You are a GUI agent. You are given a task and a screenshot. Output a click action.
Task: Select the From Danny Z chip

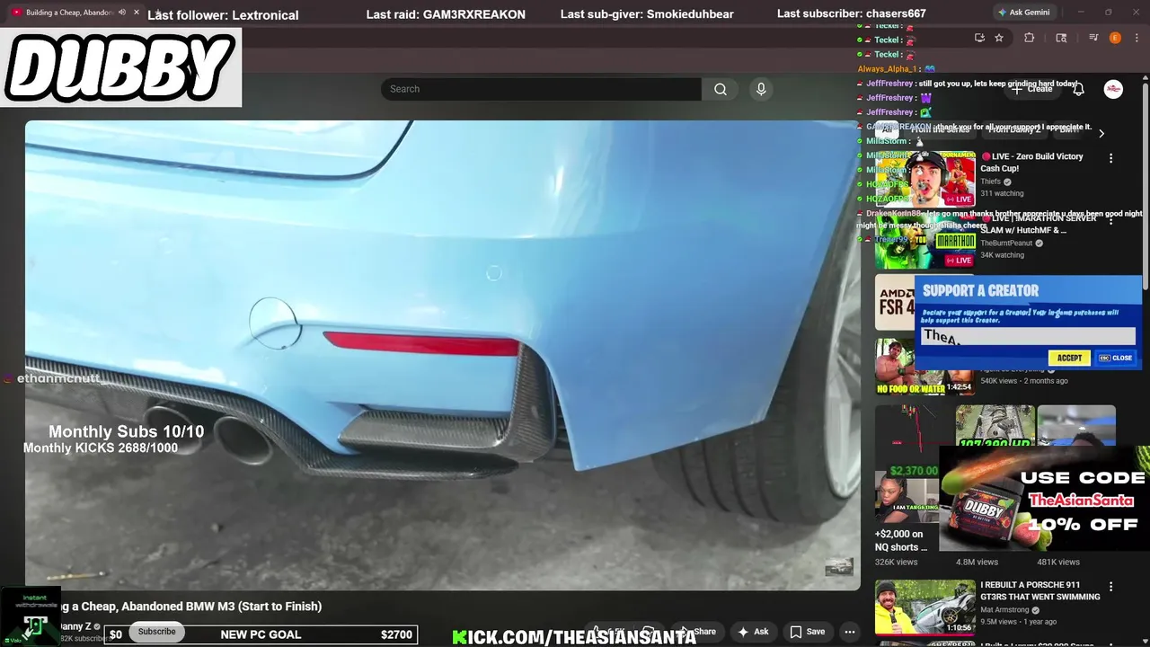[x=1013, y=130]
